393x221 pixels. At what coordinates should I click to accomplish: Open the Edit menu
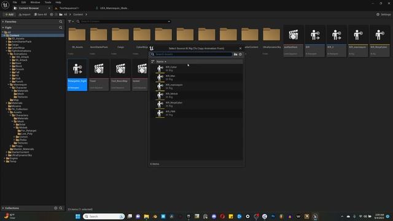pos(23,2)
